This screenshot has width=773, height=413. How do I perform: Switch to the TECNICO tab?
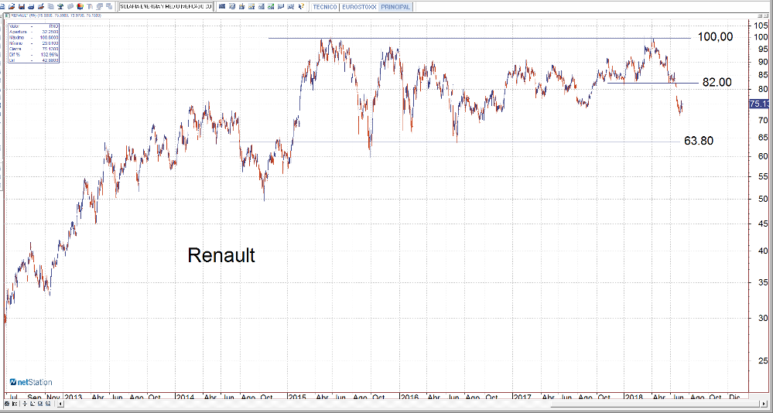click(x=325, y=7)
